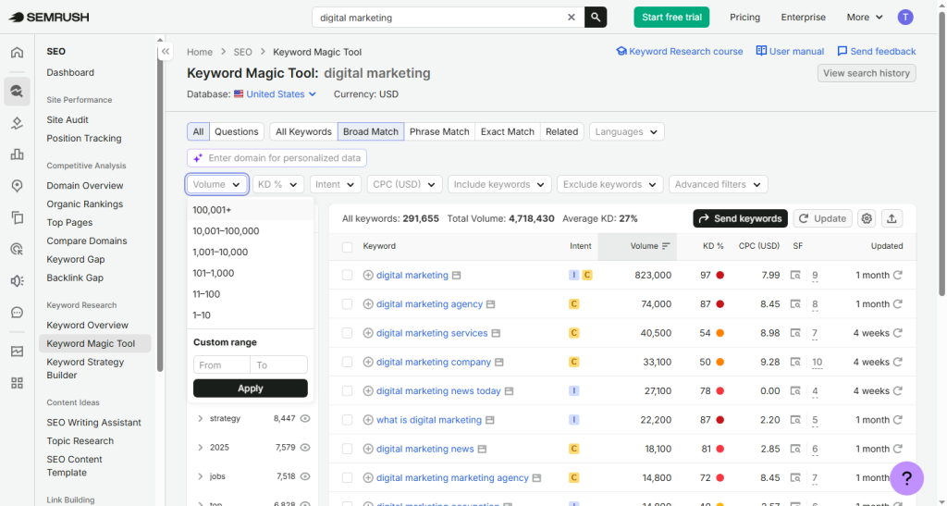
Task: Toggle eye icon for 'strategy' group
Action: tap(305, 418)
